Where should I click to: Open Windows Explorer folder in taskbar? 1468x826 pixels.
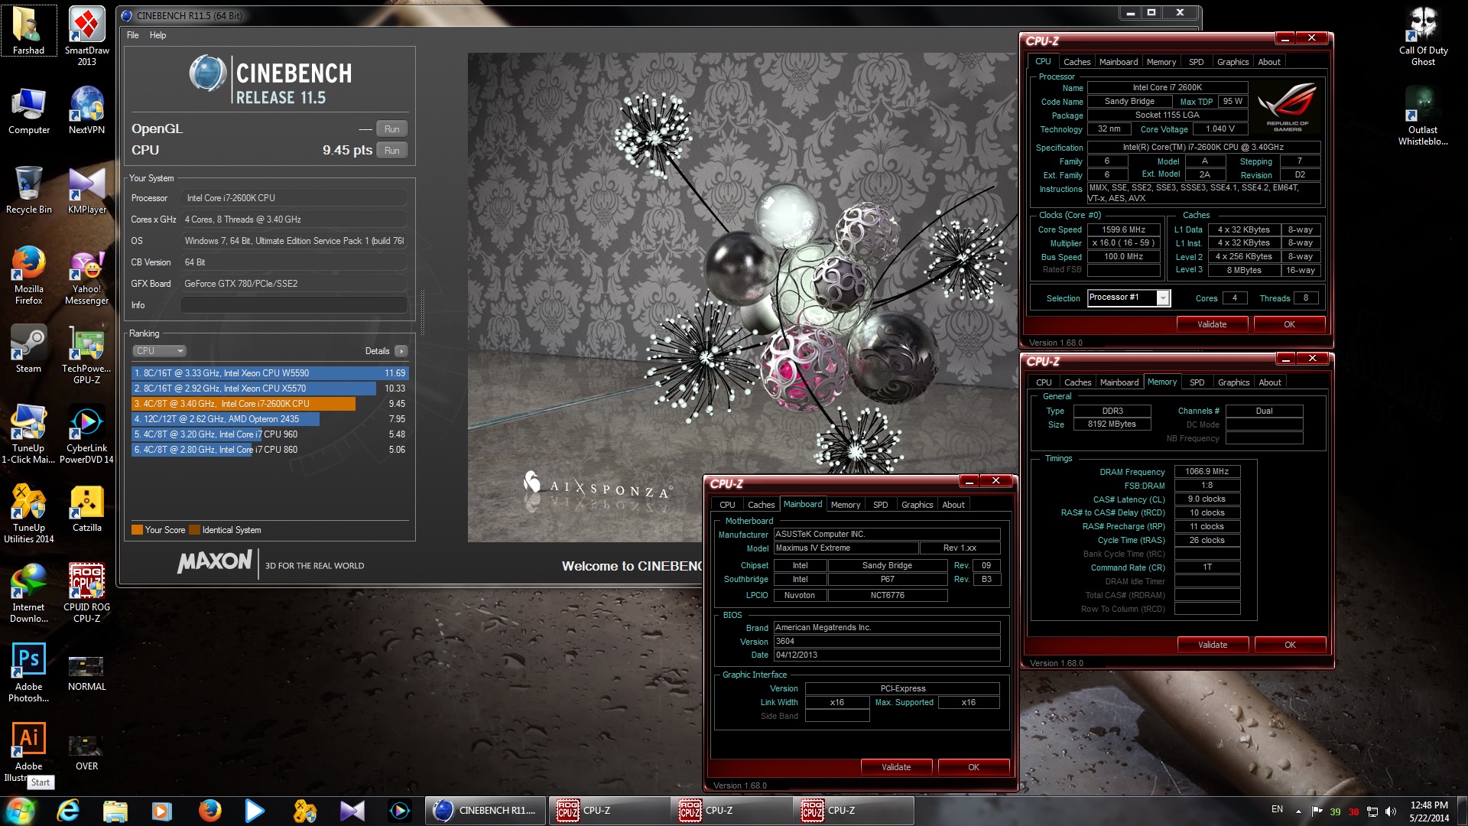click(x=115, y=811)
